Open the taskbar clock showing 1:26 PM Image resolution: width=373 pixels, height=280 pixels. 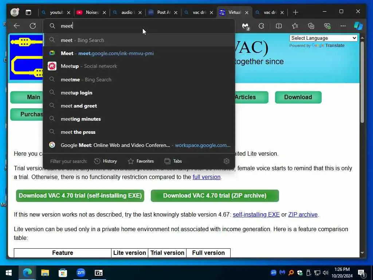click(x=342, y=273)
